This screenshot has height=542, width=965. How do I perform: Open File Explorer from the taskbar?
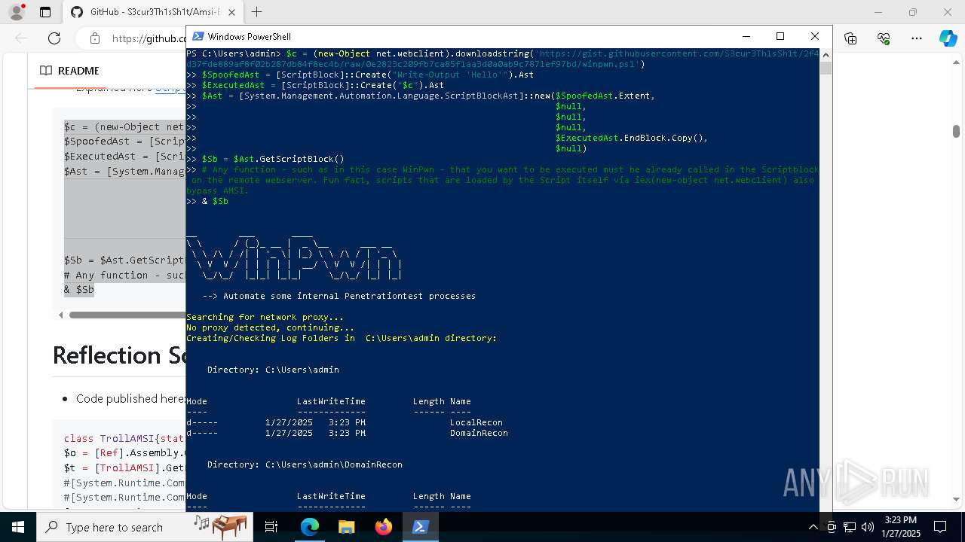[346, 527]
